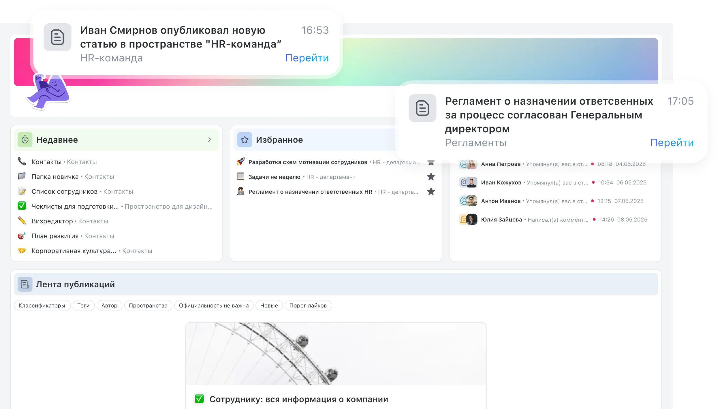Click Юлия Зайцева comment avatar icon
The height and width of the screenshot is (409, 722).
pos(468,220)
